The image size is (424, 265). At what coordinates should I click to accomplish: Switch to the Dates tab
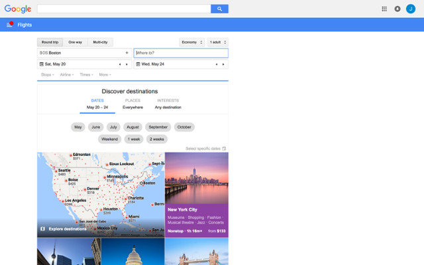tap(97, 104)
